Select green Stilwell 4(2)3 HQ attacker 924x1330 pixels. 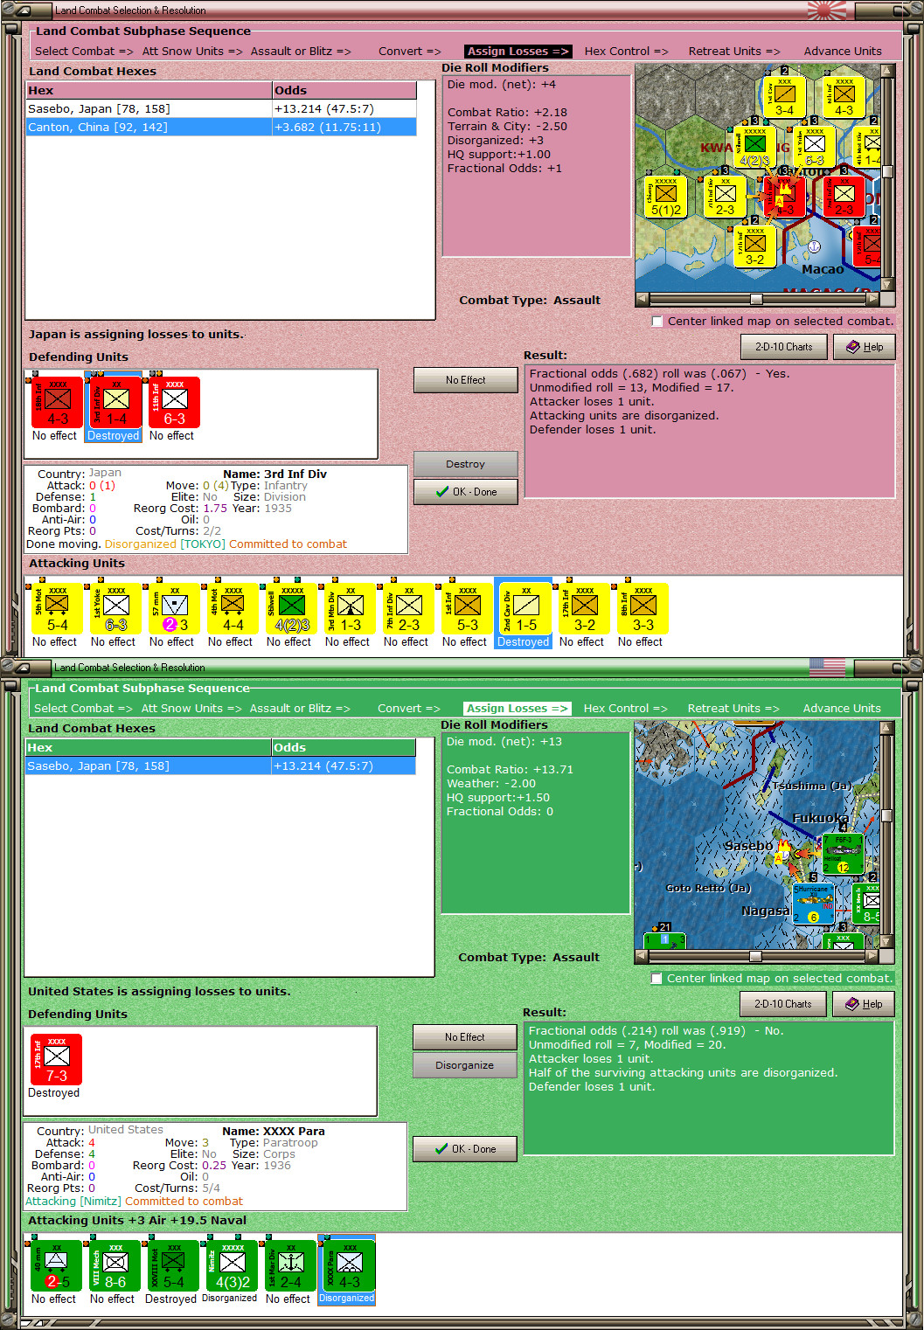point(291,609)
